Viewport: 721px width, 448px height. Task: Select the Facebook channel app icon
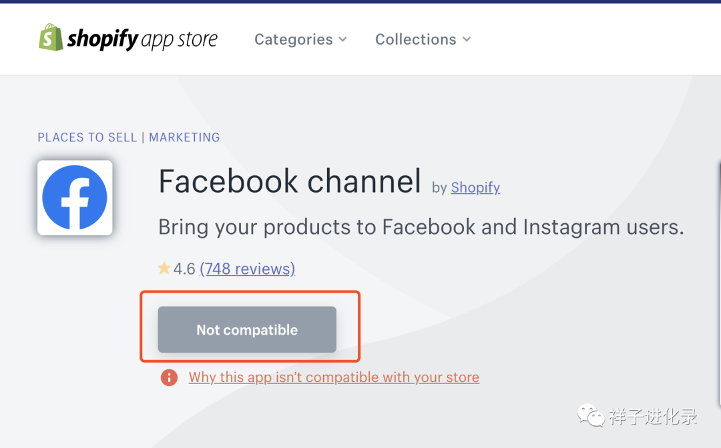75,197
